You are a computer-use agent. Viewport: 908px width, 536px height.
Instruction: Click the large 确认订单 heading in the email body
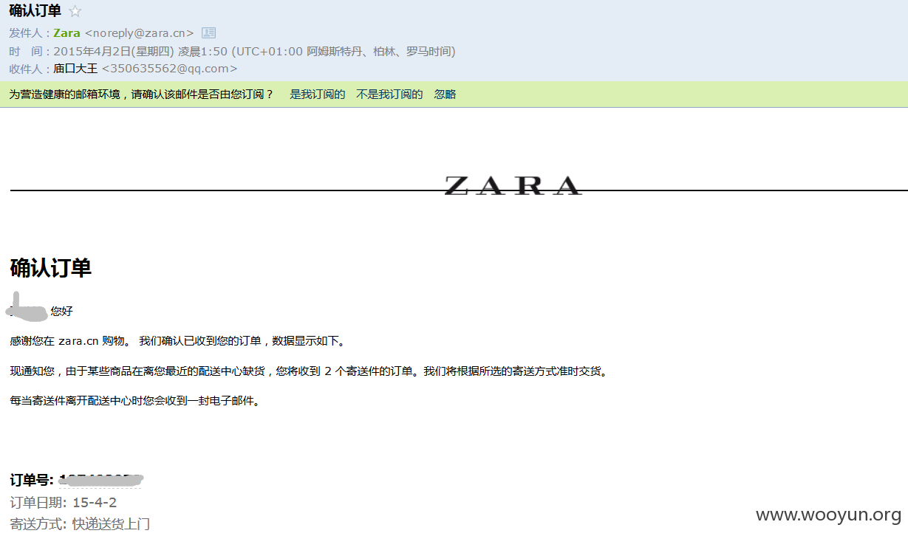pos(51,268)
